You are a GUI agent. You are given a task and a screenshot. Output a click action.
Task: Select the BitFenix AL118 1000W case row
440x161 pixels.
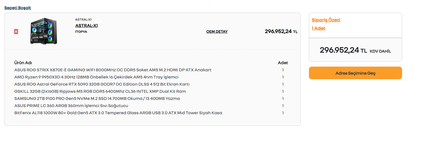click(x=151, y=113)
